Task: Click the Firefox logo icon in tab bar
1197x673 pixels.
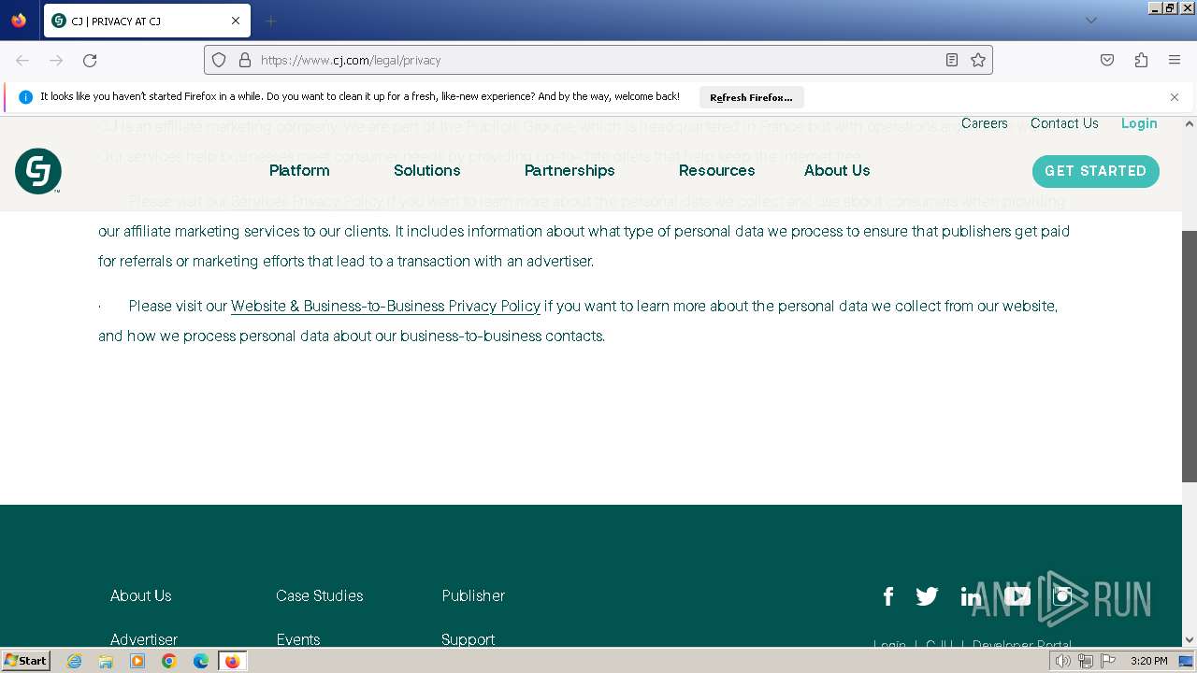Action: point(19,21)
